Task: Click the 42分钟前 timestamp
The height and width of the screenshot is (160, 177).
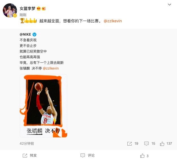Action: [x=27, y=144]
